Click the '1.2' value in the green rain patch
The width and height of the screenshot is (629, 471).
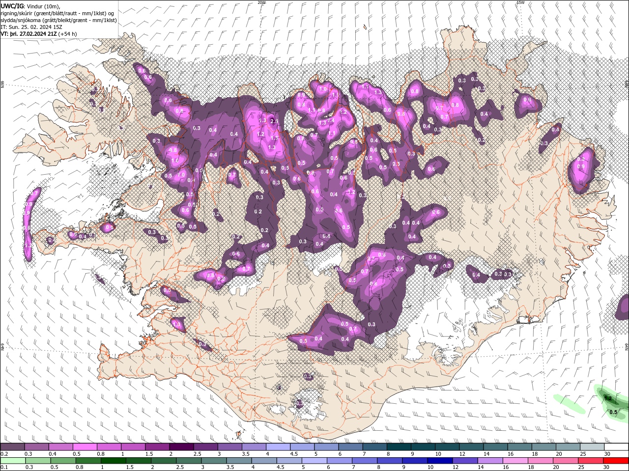608,398
